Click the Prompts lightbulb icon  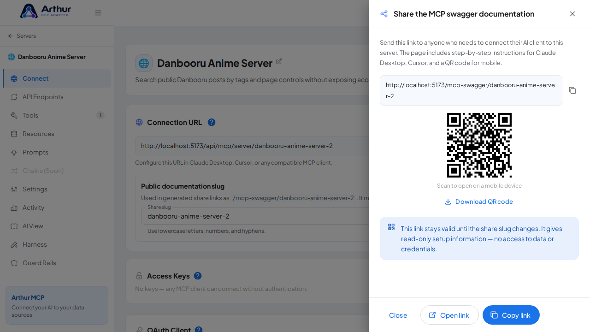(x=14, y=152)
